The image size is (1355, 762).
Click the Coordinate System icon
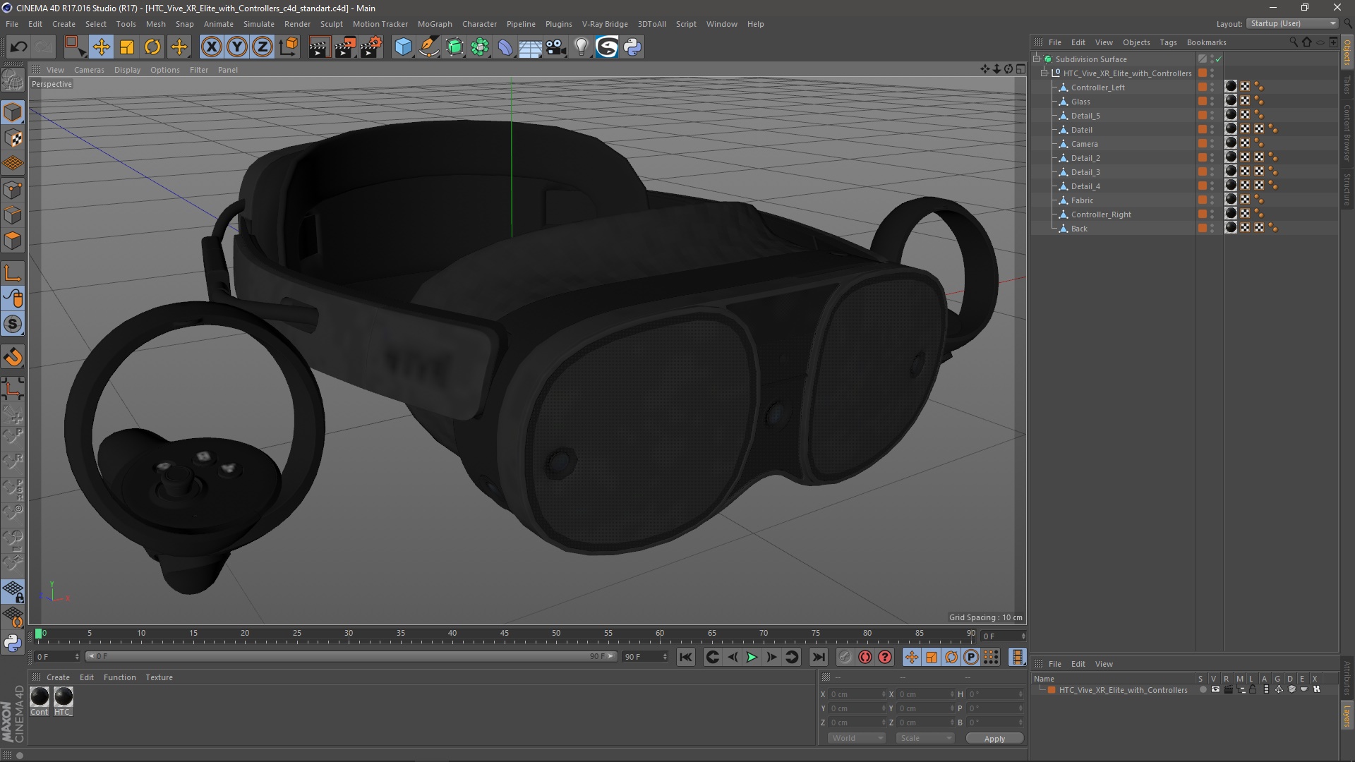pos(288,47)
